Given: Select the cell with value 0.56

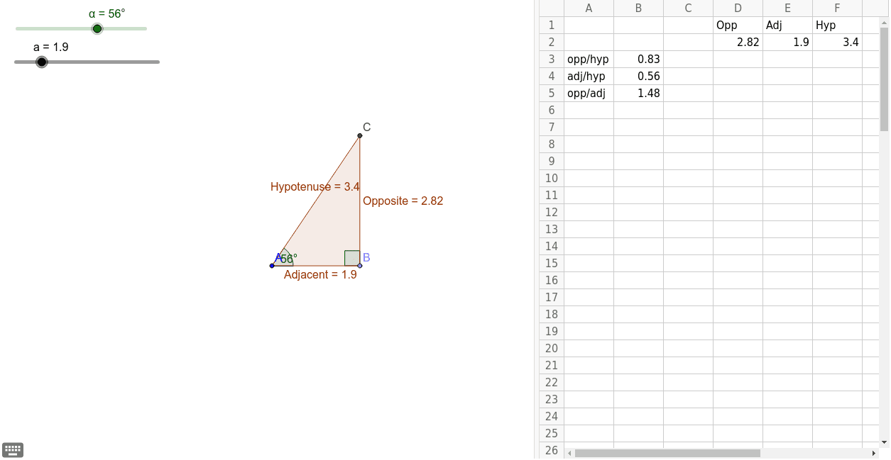Looking at the screenshot, I should point(639,77).
